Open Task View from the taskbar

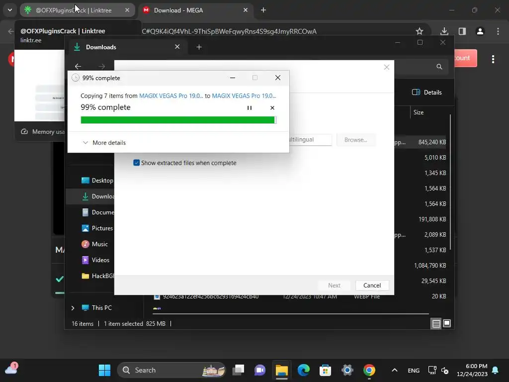pyautogui.click(x=239, y=370)
